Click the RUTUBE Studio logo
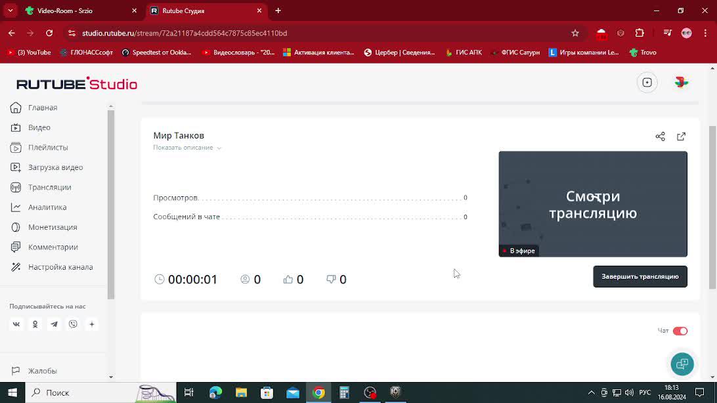 pos(77,83)
